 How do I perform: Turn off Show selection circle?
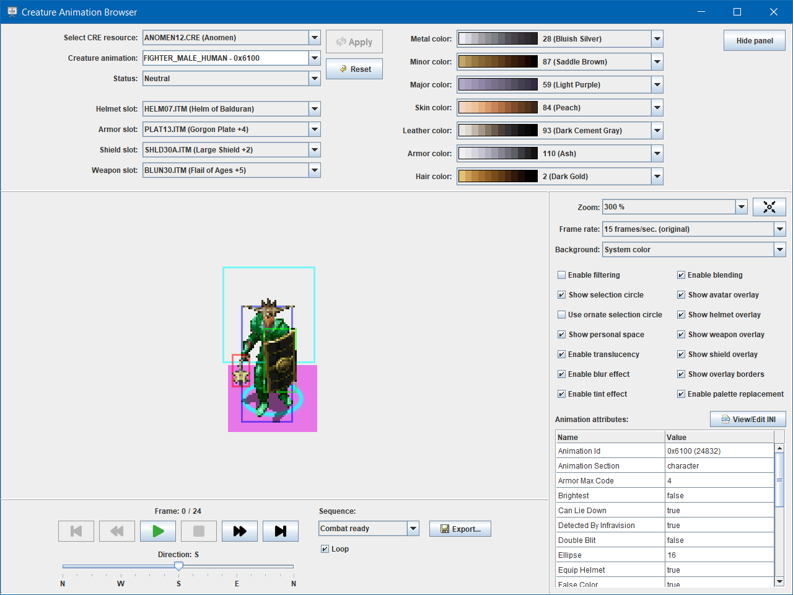pos(562,295)
